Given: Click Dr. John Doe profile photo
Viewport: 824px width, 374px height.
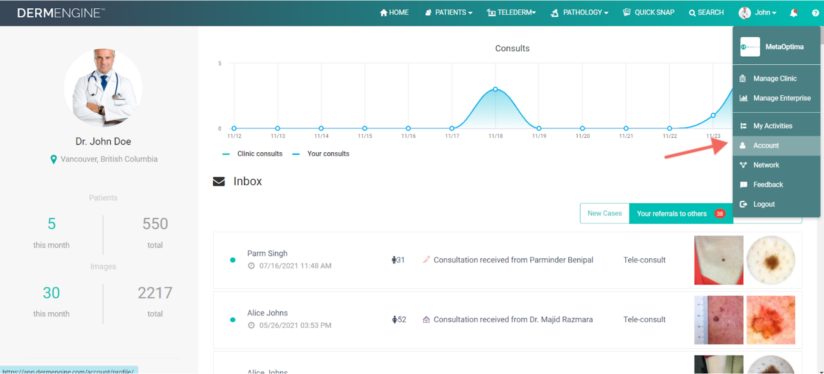Looking at the screenshot, I should (103, 88).
